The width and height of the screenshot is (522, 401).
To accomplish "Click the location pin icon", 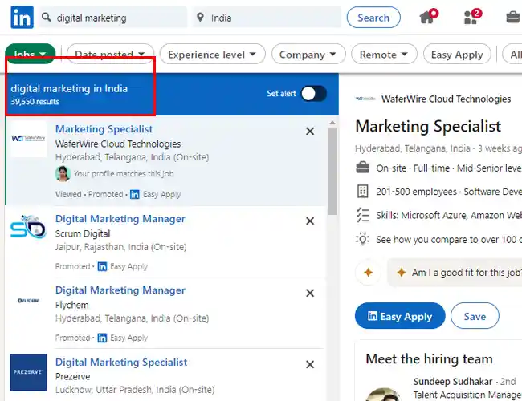I will tap(200, 18).
